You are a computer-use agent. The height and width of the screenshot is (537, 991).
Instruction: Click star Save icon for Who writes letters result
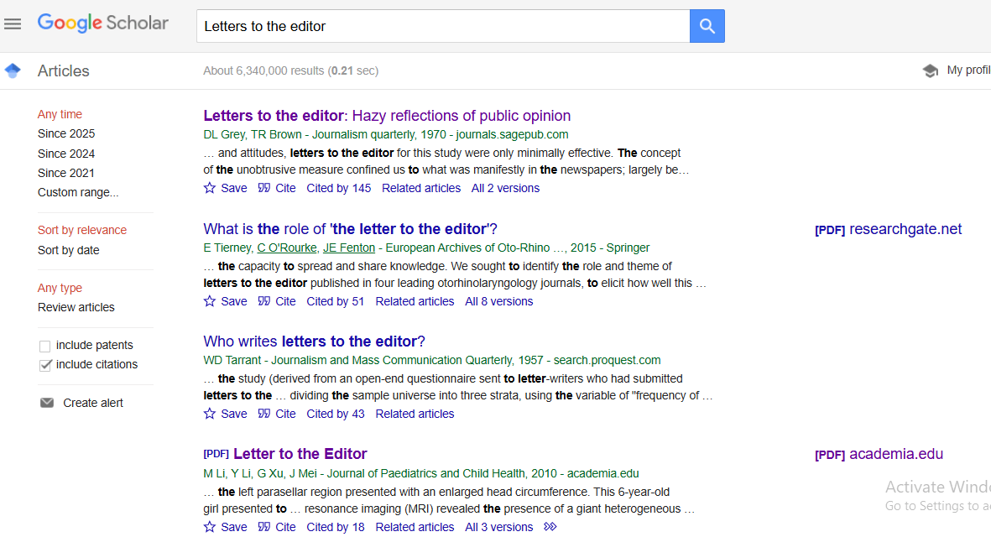(x=210, y=413)
